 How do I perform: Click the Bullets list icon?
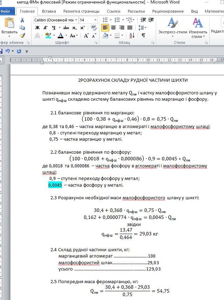(x=105, y=20)
